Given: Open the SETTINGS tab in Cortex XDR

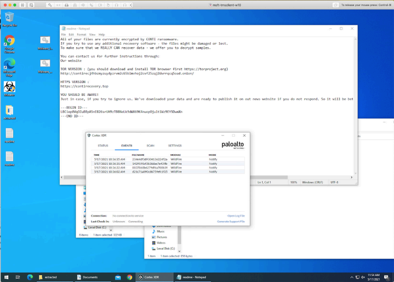Looking at the screenshot, I should (175, 146).
